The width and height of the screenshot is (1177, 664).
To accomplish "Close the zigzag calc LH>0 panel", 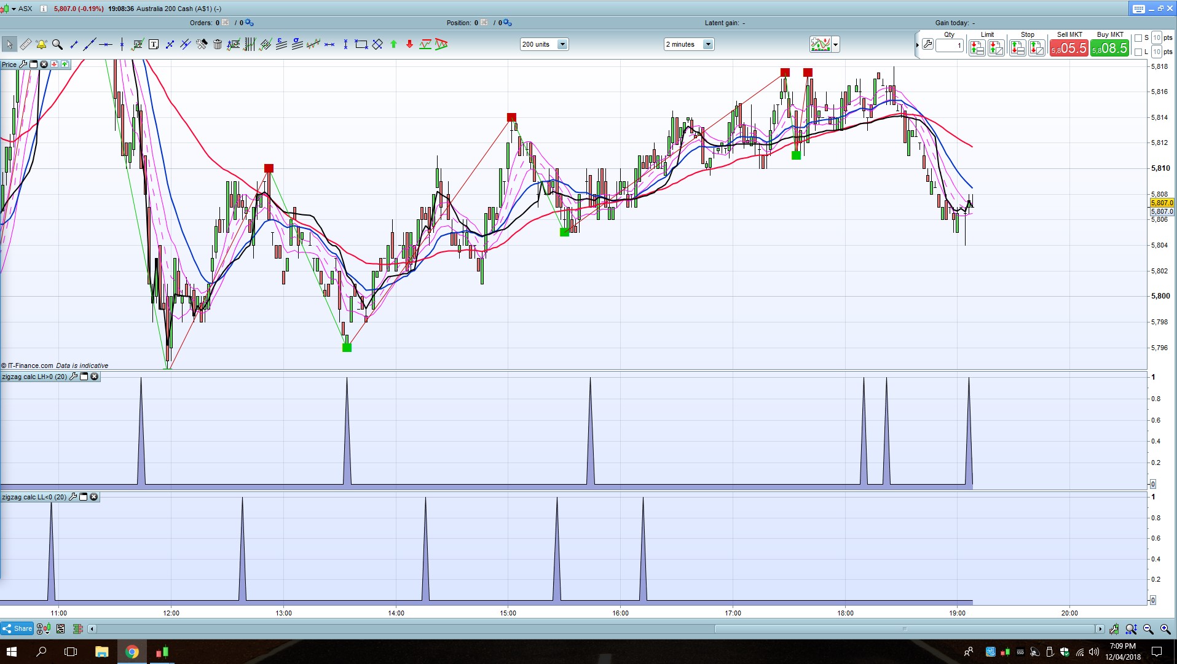I will (94, 377).
